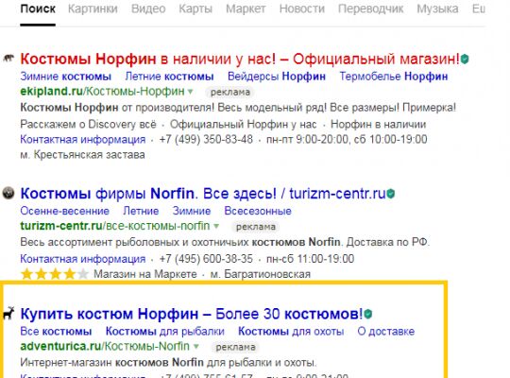Image resolution: width=510 pixels, height=378 pixels.
Task: Click the ekipland.ru site favicon
Action: [8, 59]
